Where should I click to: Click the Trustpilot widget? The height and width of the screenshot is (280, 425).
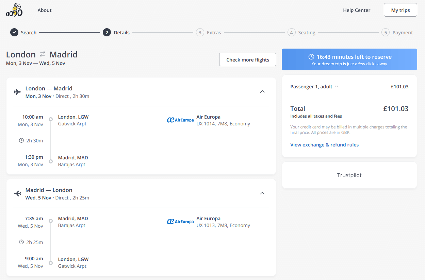point(349,175)
